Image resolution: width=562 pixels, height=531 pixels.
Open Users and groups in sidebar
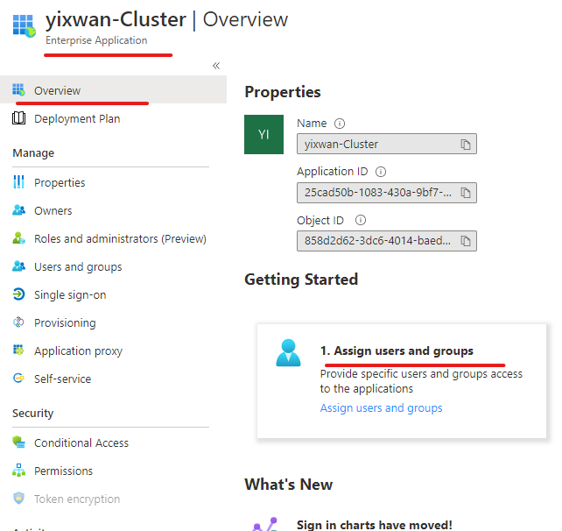click(78, 267)
